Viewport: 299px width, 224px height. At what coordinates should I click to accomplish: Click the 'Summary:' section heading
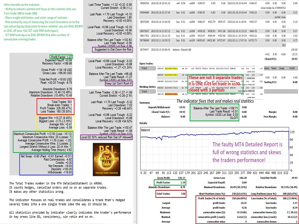(x=145, y=103)
